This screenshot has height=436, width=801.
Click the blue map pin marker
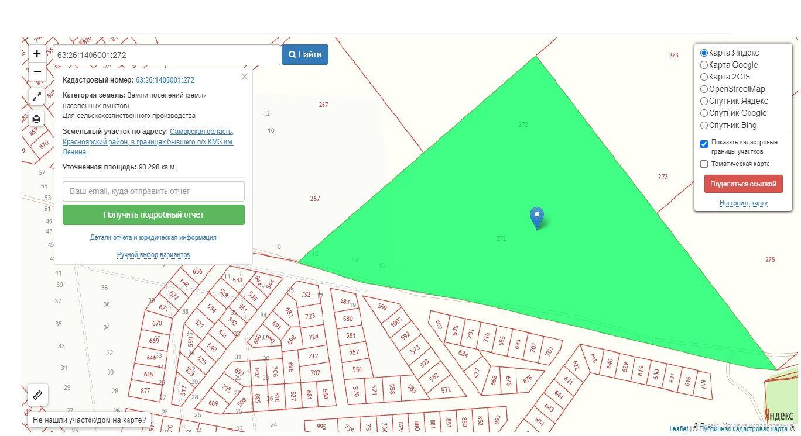536,217
